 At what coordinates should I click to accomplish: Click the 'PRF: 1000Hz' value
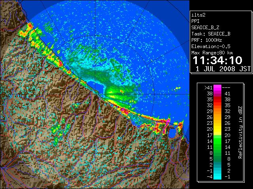207,40
